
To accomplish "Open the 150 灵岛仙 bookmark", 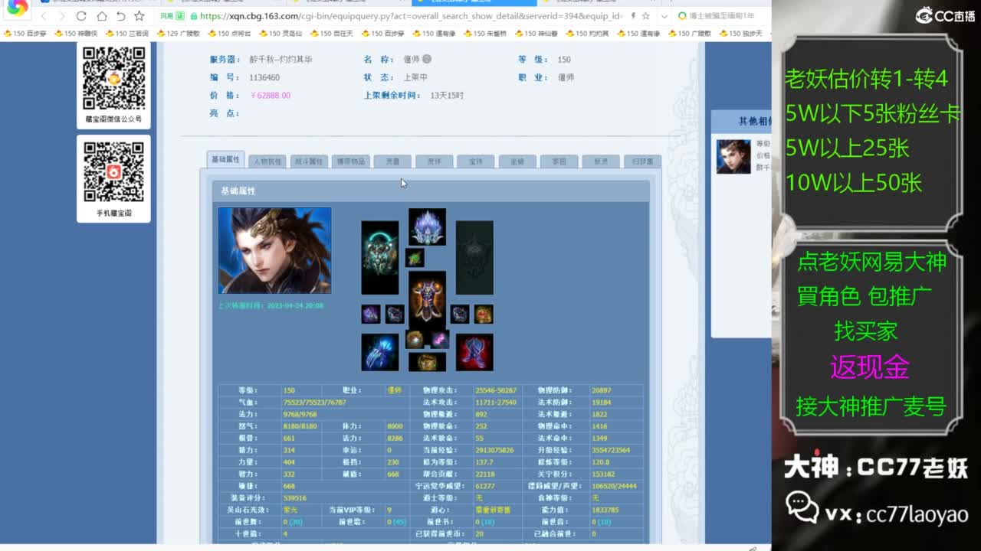I will point(281,34).
